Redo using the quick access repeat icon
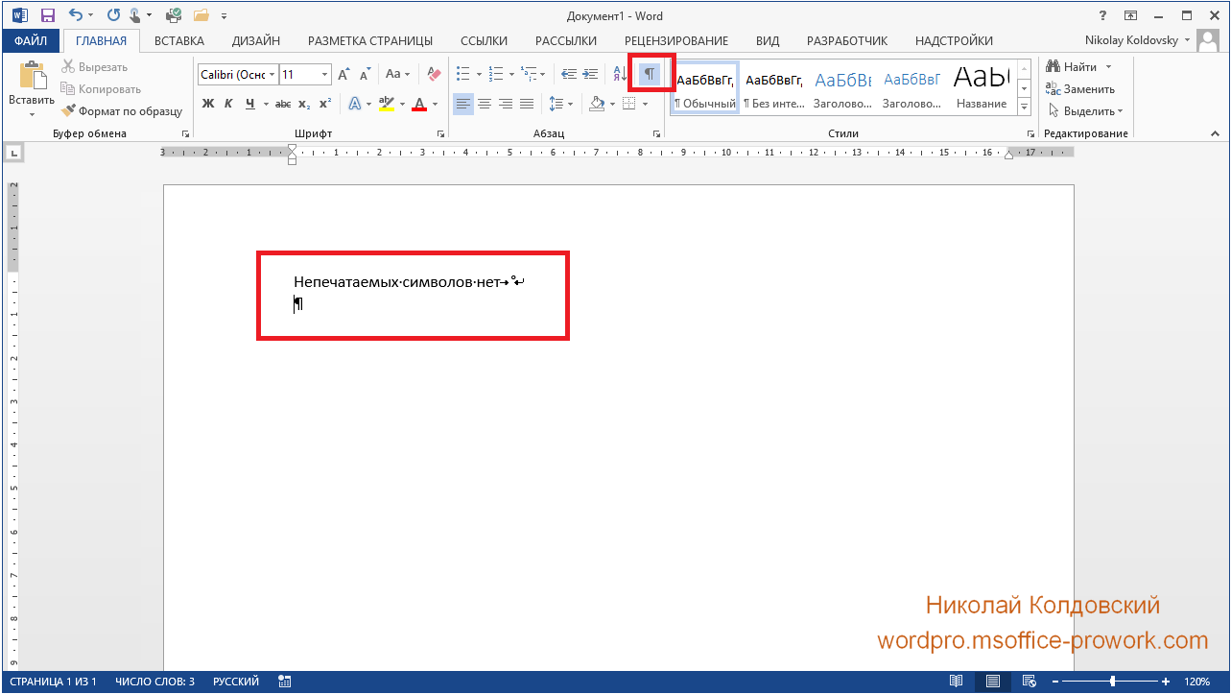The height and width of the screenshot is (694, 1231). pyautogui.click(x=113, y=15)
